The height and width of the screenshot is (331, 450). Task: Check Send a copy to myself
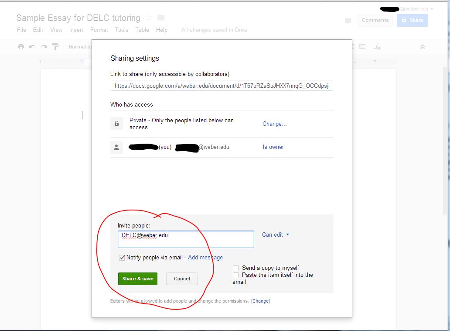click(236, 268)
